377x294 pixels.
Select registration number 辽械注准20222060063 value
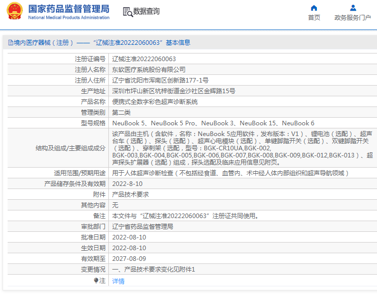144,59
